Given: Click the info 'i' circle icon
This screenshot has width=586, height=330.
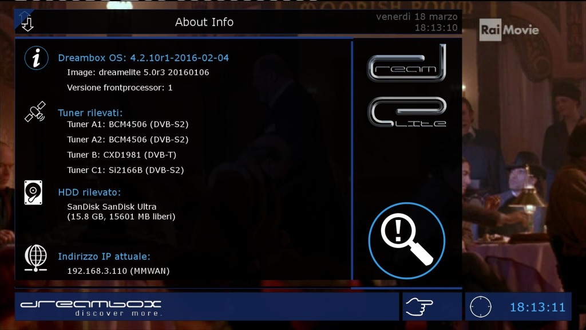Looking at the screenshot, I should (x=36, y=58).
